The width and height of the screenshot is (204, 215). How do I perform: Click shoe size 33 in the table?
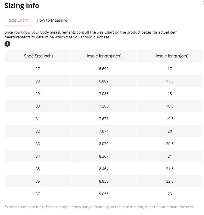pos(38,144)
